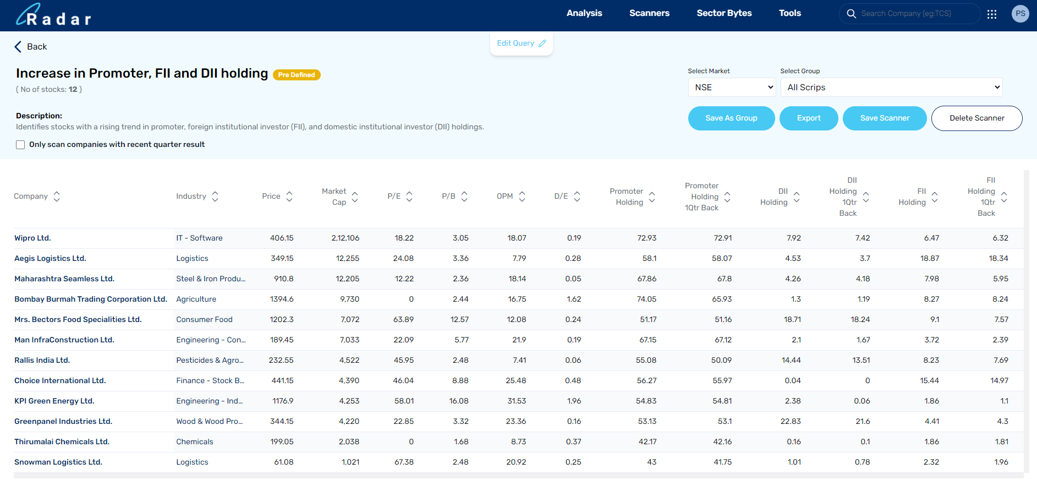Image resolution: width=1037 pixels, height=485 pixels.
Task: Click the Edit Query pencil icon
Action: click(542, 43)
